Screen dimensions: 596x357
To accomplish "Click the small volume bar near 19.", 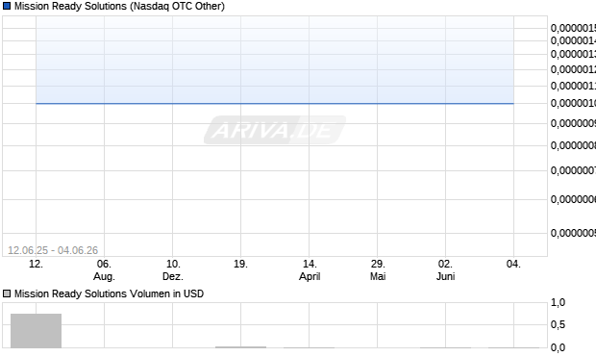I will pos(240,347).
